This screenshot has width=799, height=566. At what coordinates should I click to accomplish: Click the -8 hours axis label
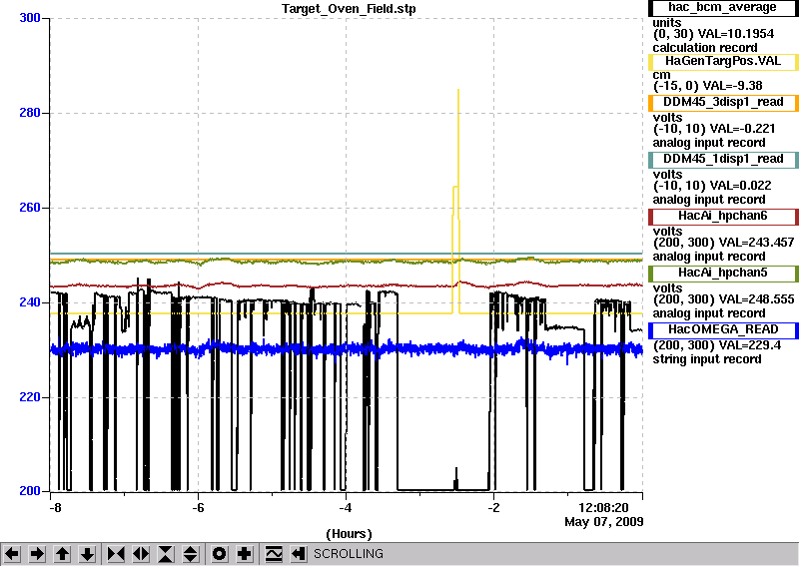point(55,508)
